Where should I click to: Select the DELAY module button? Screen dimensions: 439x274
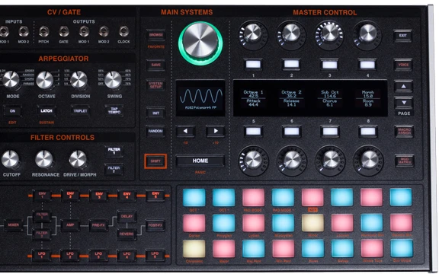click(127, 216)
